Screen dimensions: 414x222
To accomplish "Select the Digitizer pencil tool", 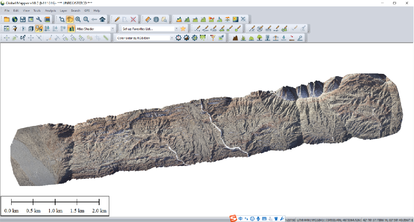I will (x=117, y=20).
